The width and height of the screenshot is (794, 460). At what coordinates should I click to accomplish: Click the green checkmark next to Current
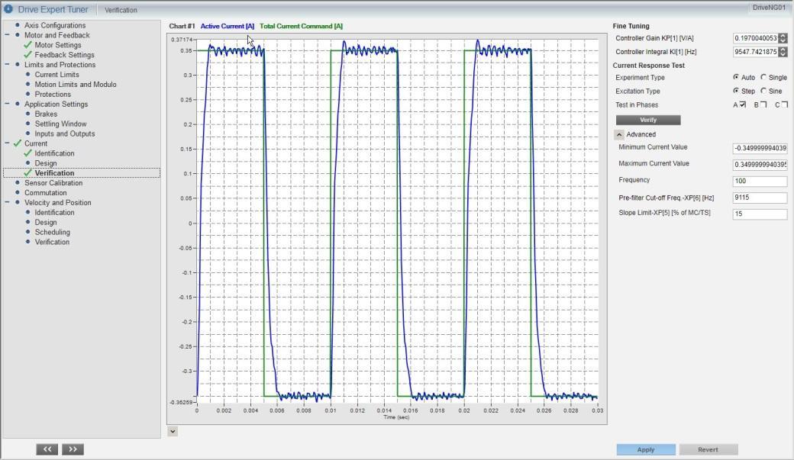click(18, 143)
